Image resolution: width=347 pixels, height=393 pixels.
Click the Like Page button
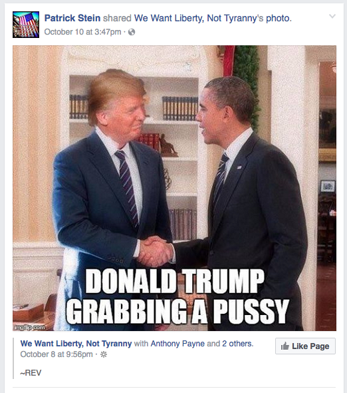305,346
